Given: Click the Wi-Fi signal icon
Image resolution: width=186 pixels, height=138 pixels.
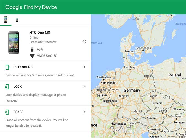Looking at the screenshot, I should click(32, 56).
